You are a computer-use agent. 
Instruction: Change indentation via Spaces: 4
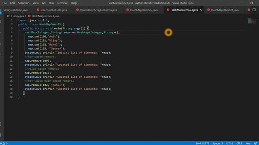[x=218, y=143]
